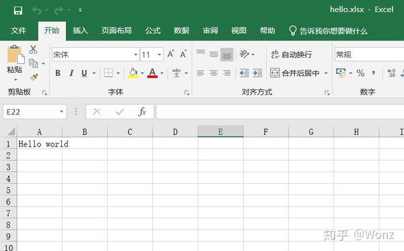Click the Center align text icon
The image size is (404, 251).
click(213, 73)
